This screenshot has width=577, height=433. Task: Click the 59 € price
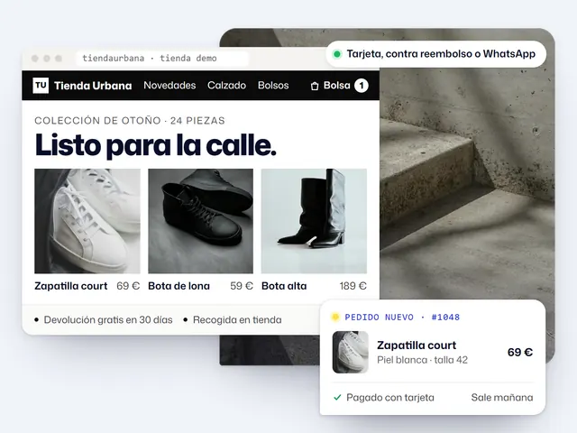(x=242, y=286)
